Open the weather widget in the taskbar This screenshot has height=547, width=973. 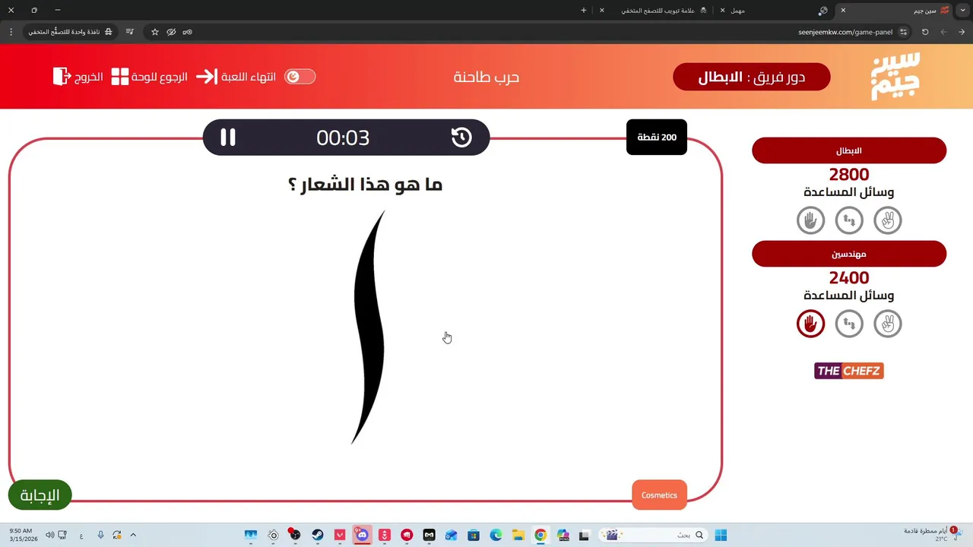coord(932,535)
